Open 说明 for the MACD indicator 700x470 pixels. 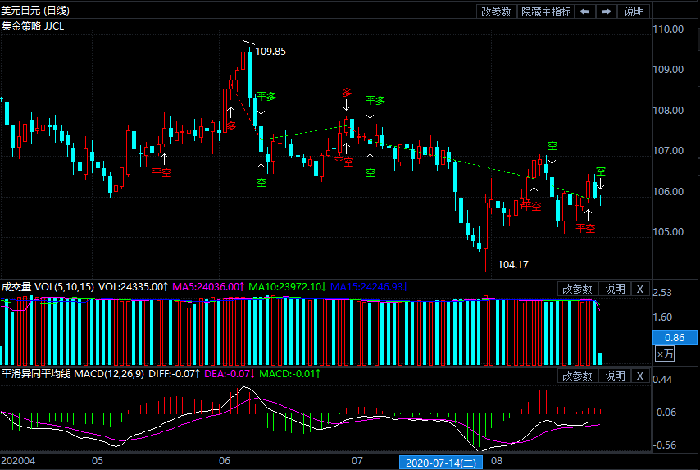pos(615,376)
